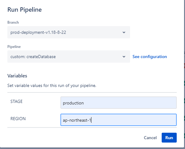Image resolution: width=185 pixels, height=149 pixels.
Task: Open the Pipeline dropdown
Action: click(x=68, y=57)
